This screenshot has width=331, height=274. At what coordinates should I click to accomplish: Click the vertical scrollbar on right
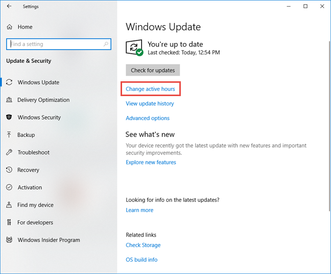[329, 126]
